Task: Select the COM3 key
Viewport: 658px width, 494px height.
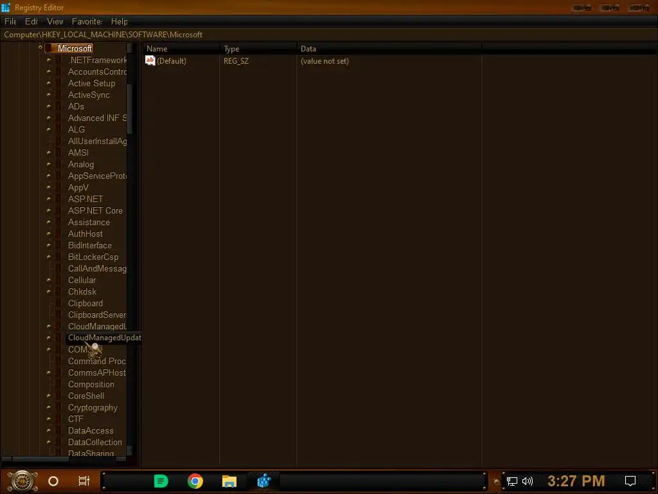Action: click(x=78, y=349)
